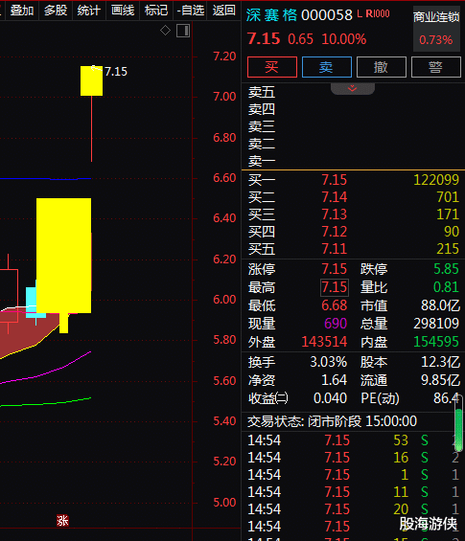Click 返回 to go back
465x541 pixels.
(x=223, y=11)
